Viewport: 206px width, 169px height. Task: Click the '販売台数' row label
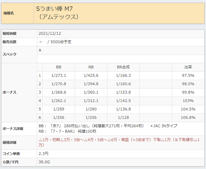click(x=10, y=42)
